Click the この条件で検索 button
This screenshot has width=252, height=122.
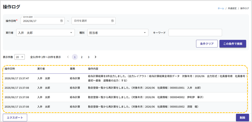[233, 44]
